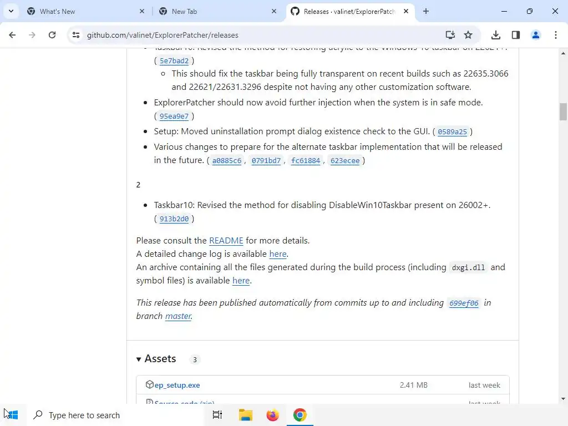This screenshot has width=568, height=426.
Task: Click the page vertical scrollbar thumb
Action: coord(563,111)
